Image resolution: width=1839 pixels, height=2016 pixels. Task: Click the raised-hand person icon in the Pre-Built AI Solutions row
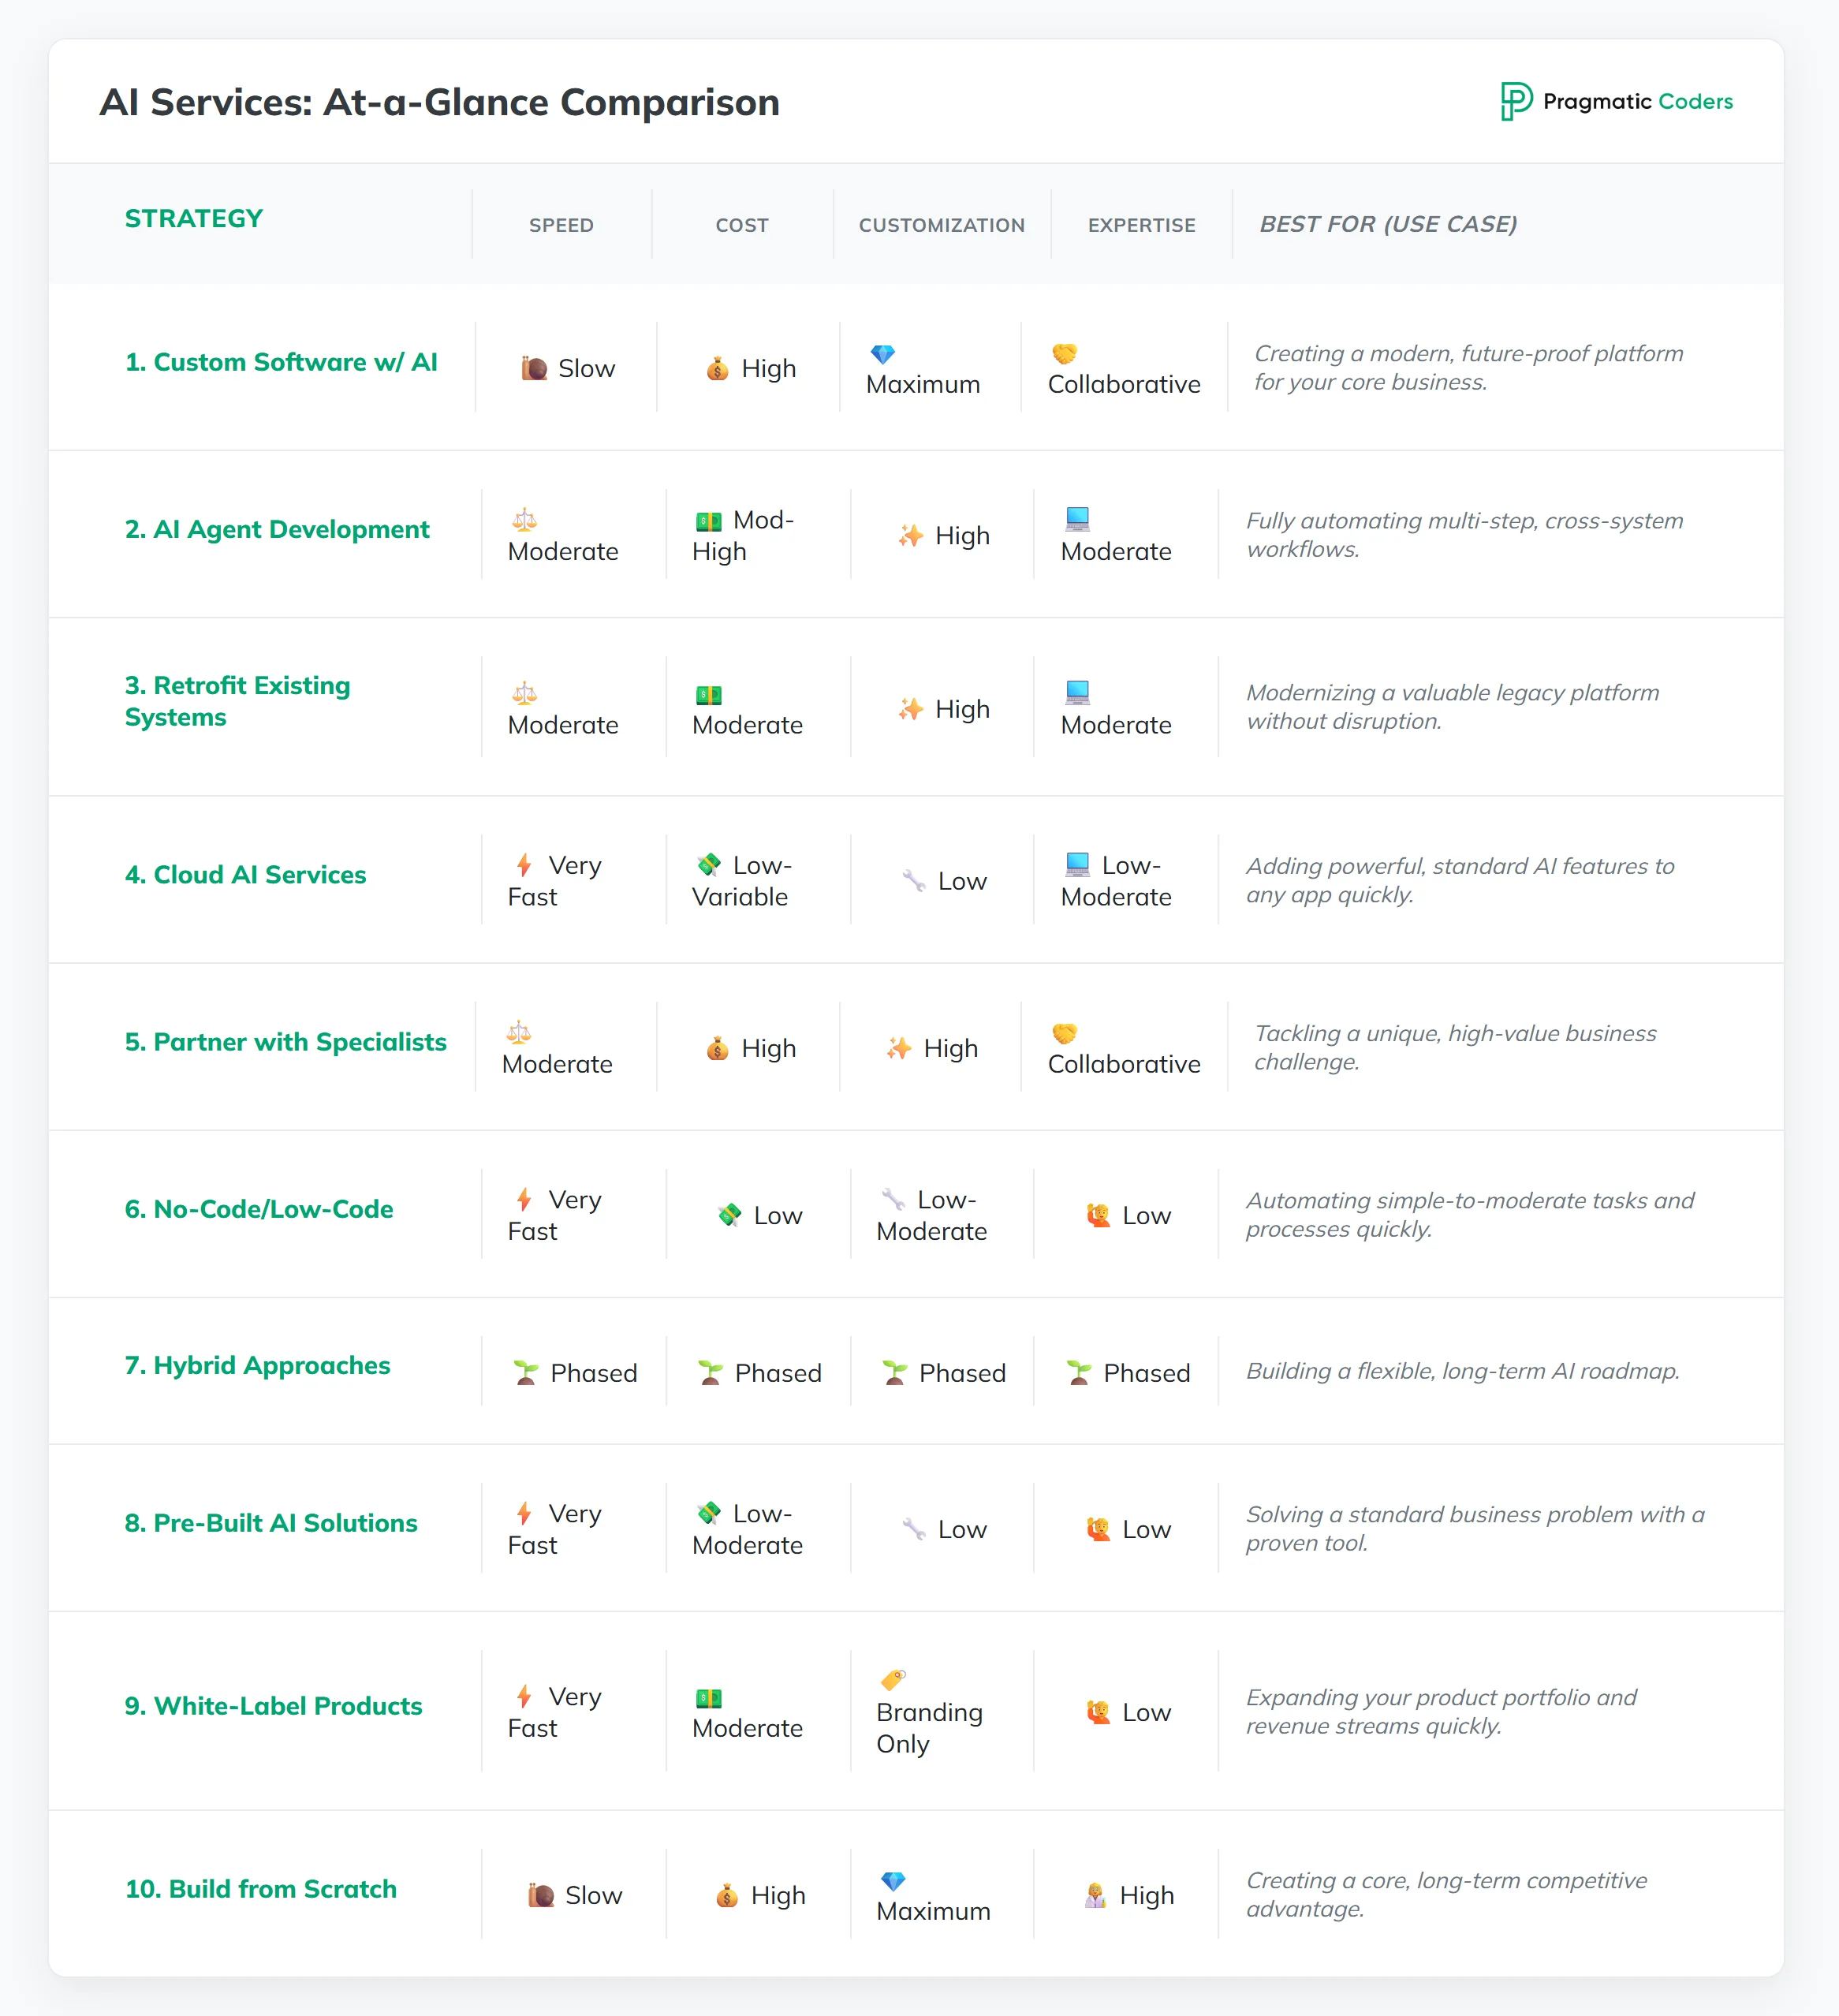click(x=1098, y=1529)
